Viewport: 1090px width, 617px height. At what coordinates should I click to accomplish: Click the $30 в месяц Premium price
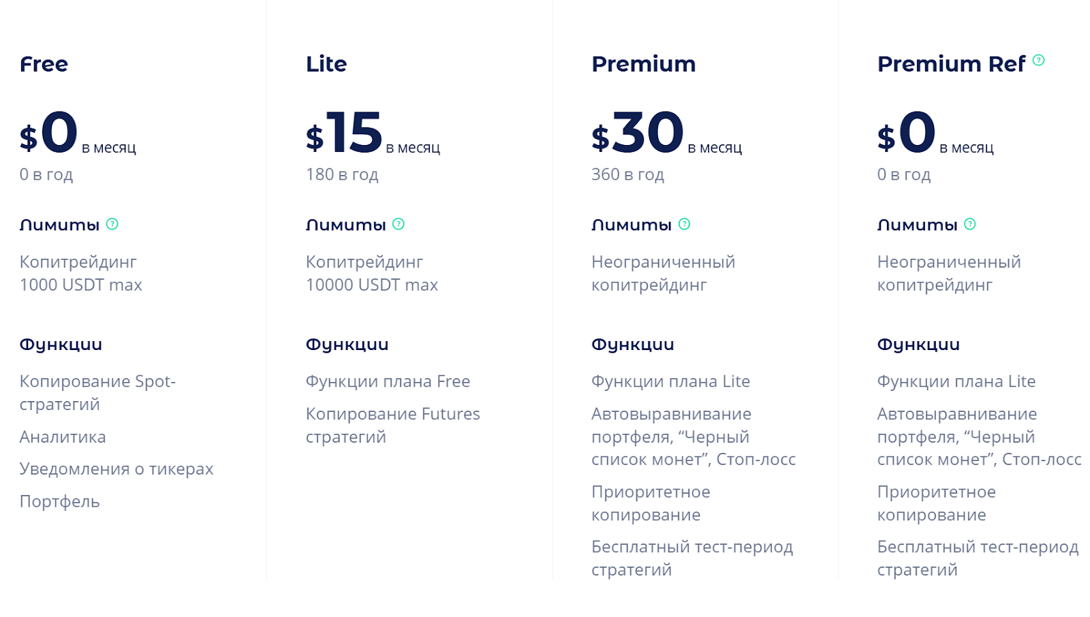point(666,133)
